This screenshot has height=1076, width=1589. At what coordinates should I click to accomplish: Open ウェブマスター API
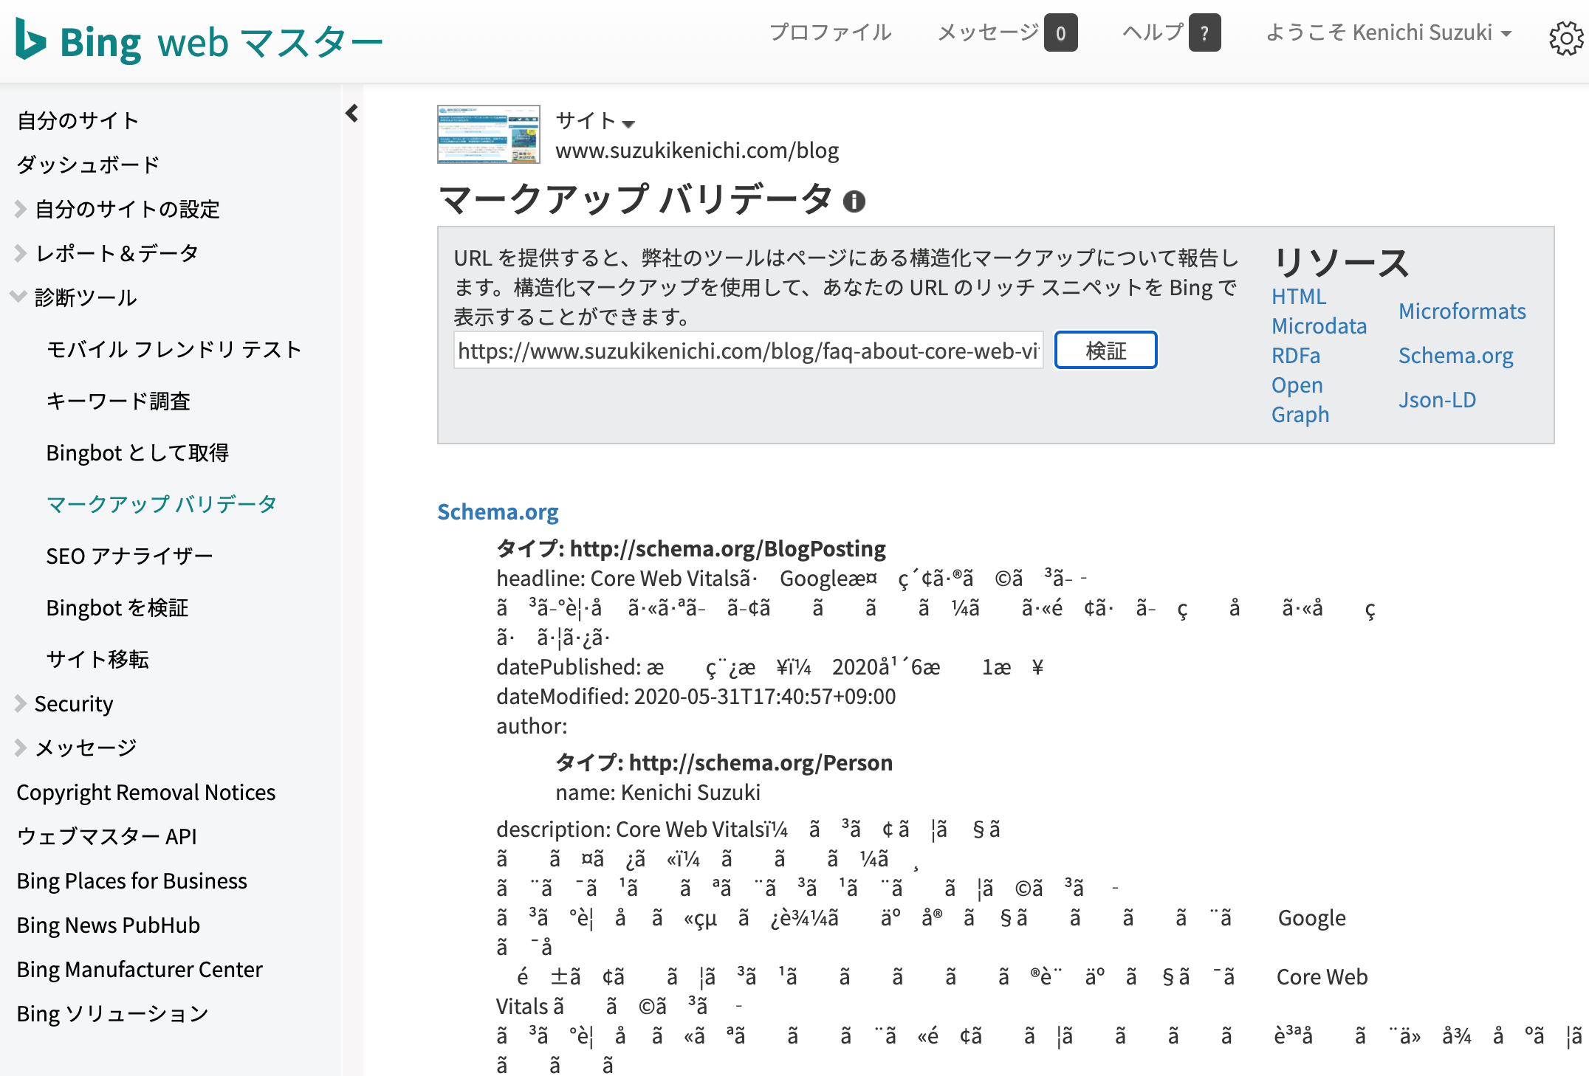[107, 836]
